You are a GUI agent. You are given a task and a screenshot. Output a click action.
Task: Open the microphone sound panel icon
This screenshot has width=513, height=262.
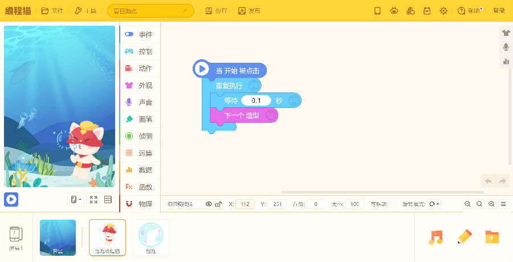506,47
